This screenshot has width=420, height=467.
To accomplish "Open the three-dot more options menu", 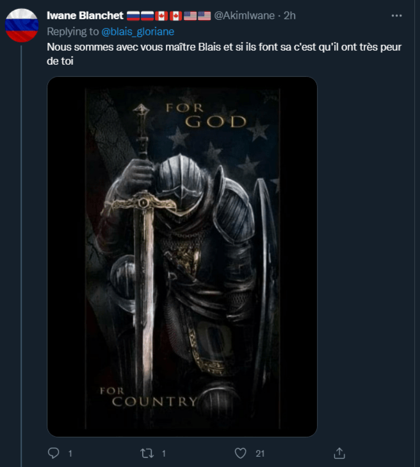I will click(396, 15).
